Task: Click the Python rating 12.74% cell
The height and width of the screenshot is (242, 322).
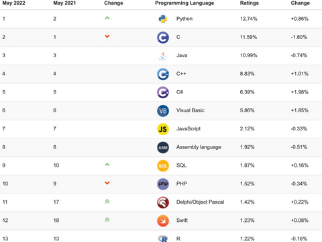Action: point(249,19)
